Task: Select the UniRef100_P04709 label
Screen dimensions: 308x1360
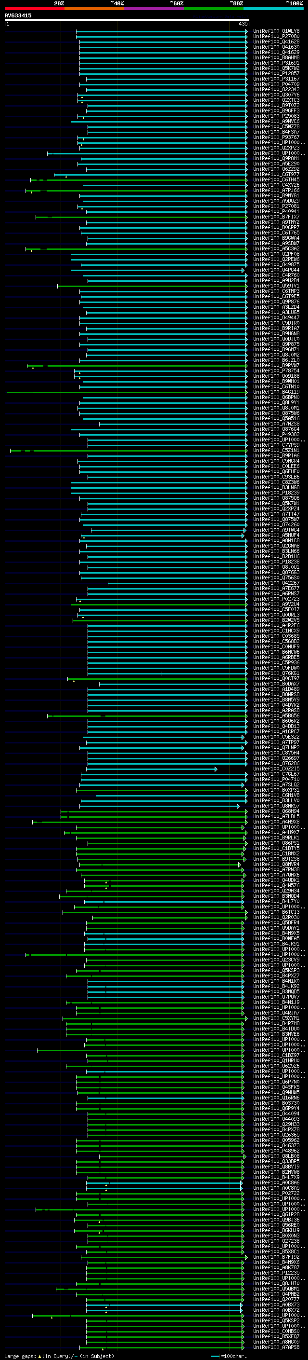Action: click(276, 84)
